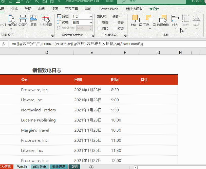Switch to 首次致电 sheet tab

click(40, 167)
